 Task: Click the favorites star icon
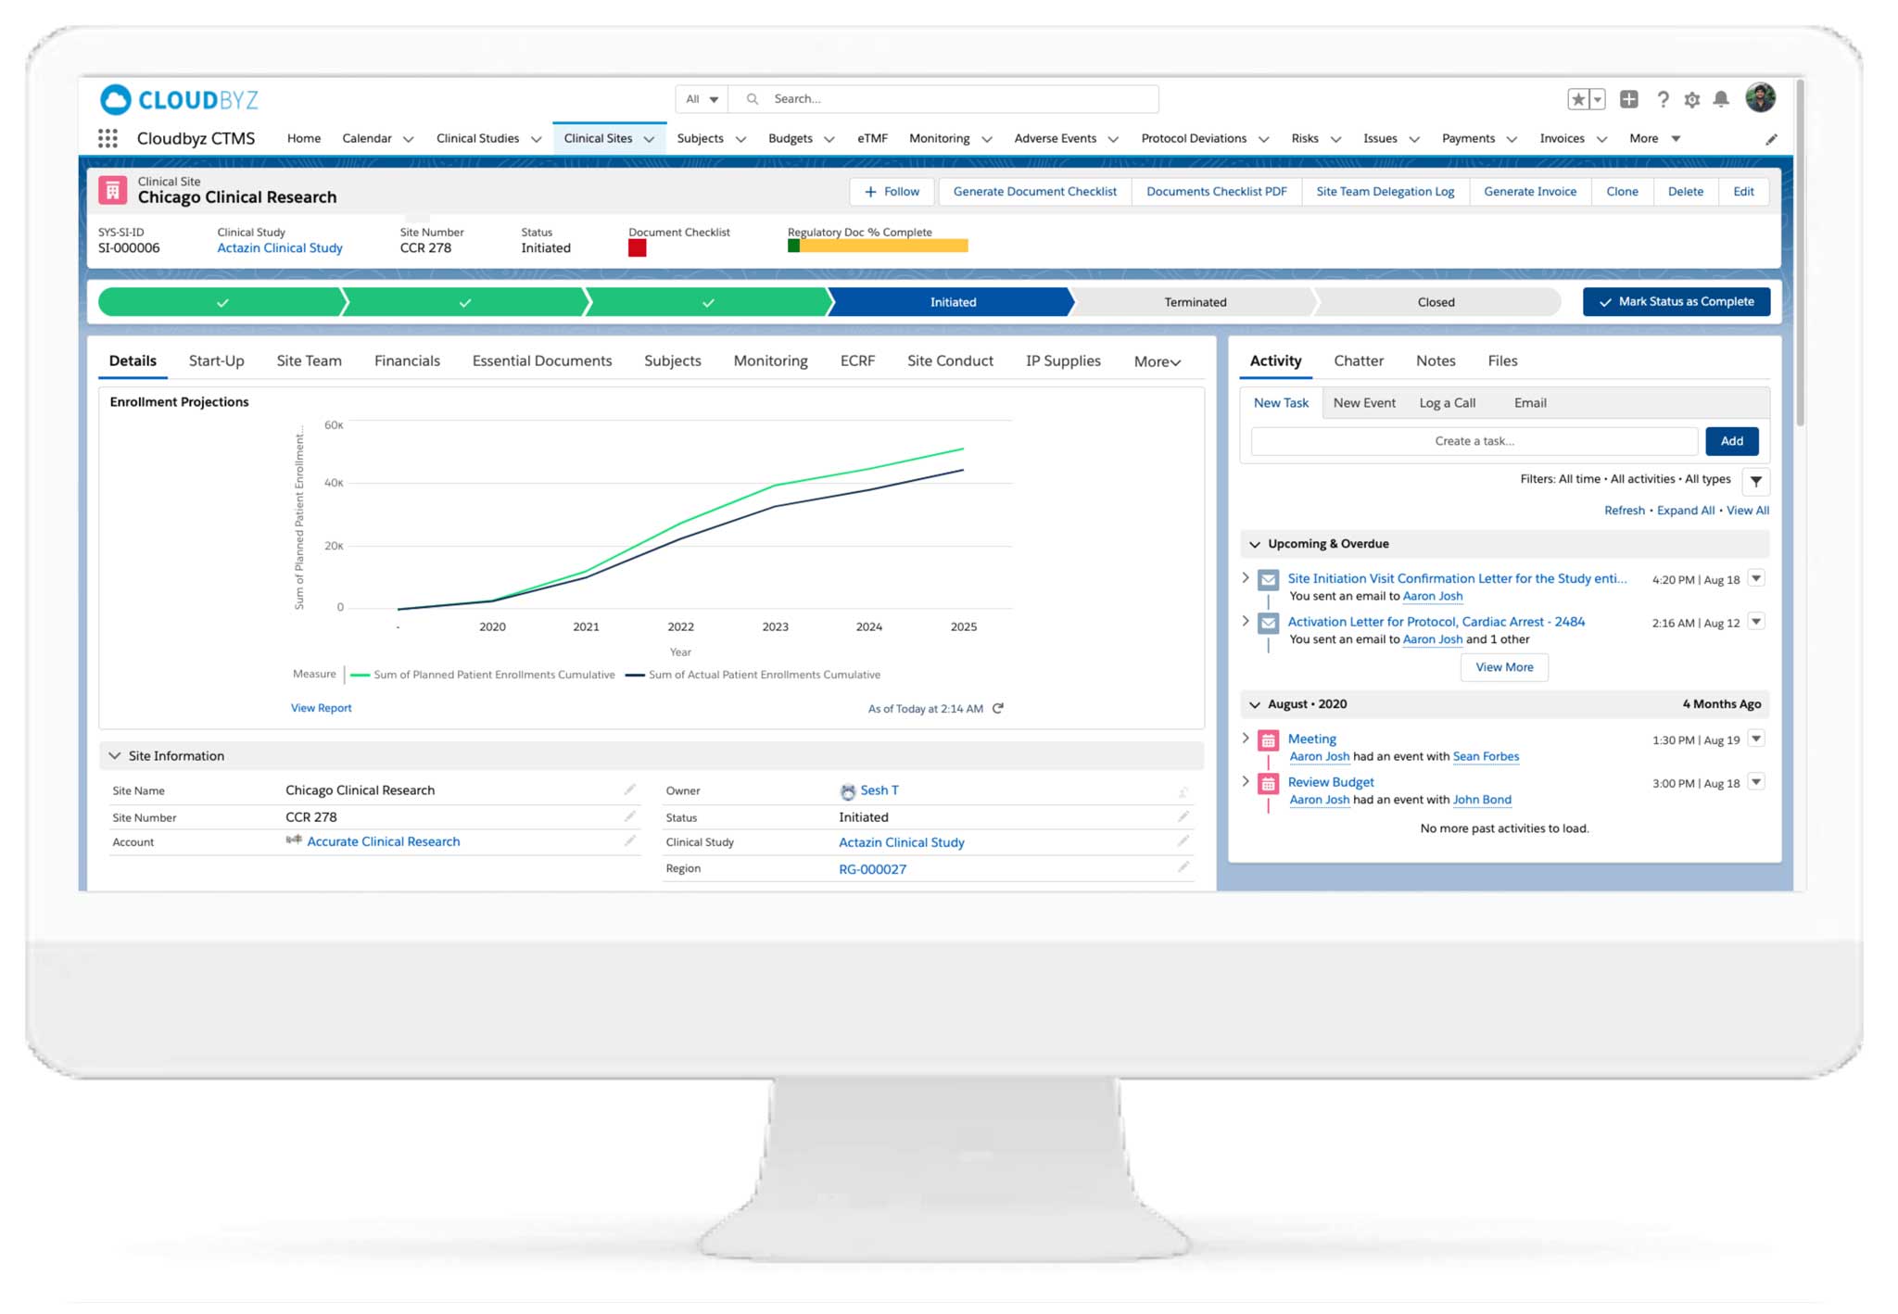[1577, 99]
